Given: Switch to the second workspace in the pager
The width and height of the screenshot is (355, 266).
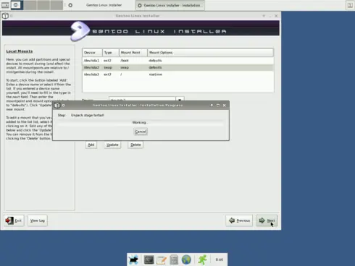Looking at the screenshot, I should (30, 5).
